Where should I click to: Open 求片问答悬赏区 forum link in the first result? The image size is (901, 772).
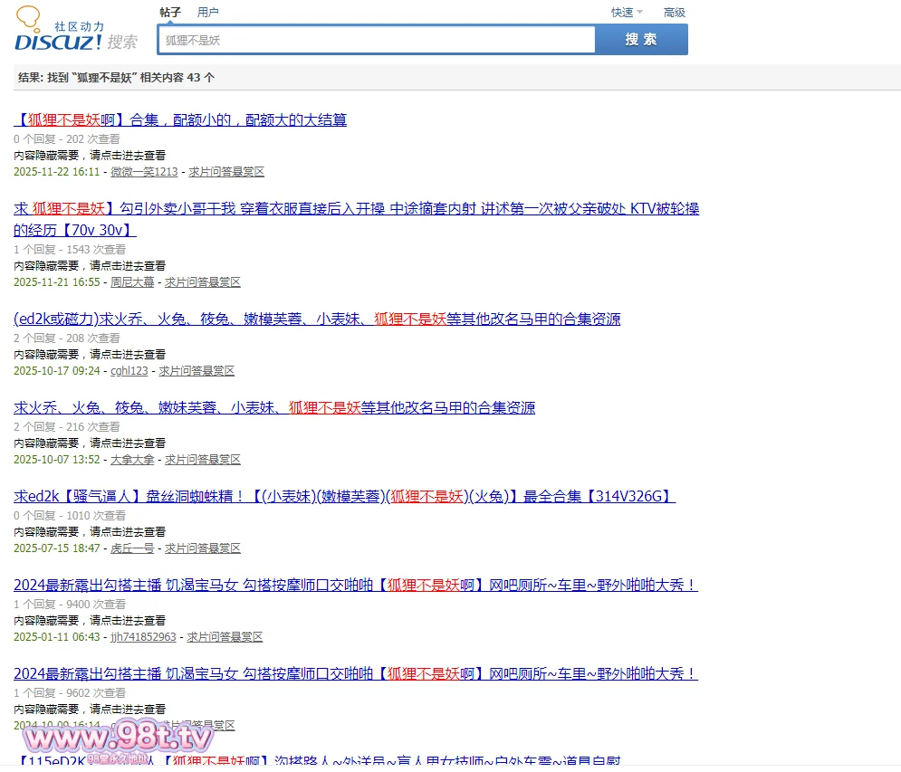[225, 172]
